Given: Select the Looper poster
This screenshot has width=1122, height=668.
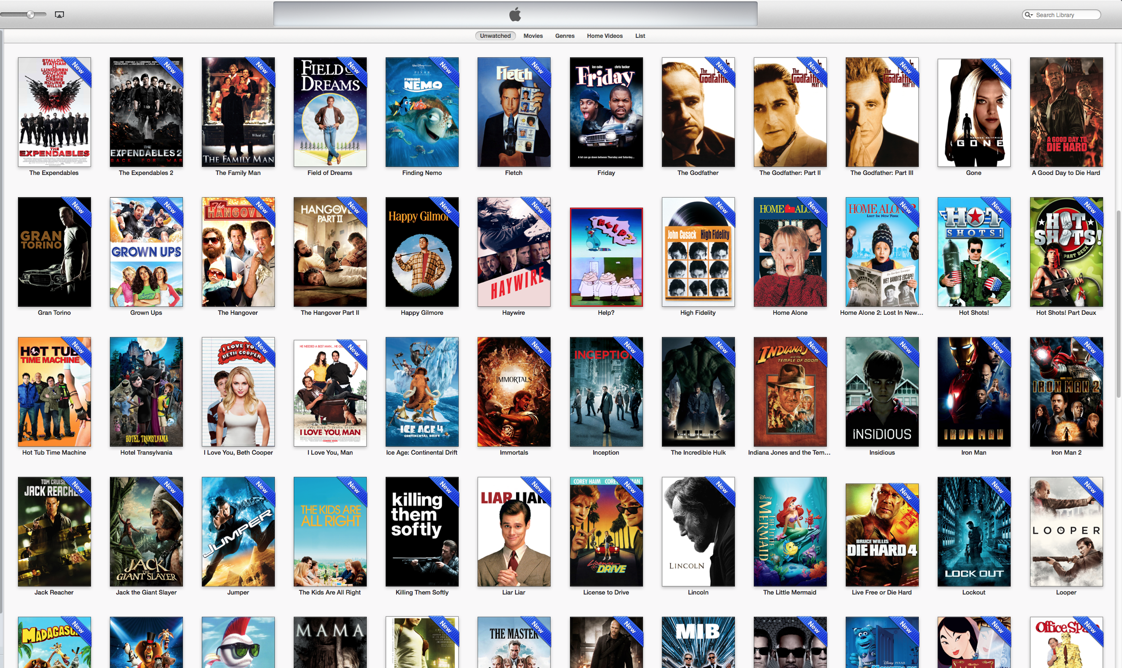Looking at the screenshot, I should click(x=1067, y=531).
